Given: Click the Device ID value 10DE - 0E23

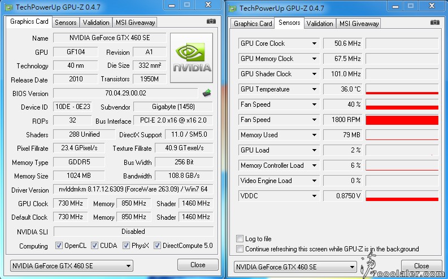Looking at the screenshot, I should tap(72, 107).
